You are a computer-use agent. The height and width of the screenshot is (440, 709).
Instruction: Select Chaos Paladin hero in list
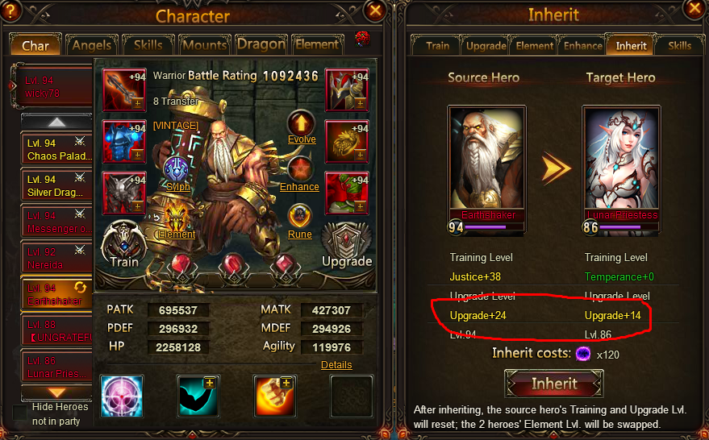pos(56,149)
